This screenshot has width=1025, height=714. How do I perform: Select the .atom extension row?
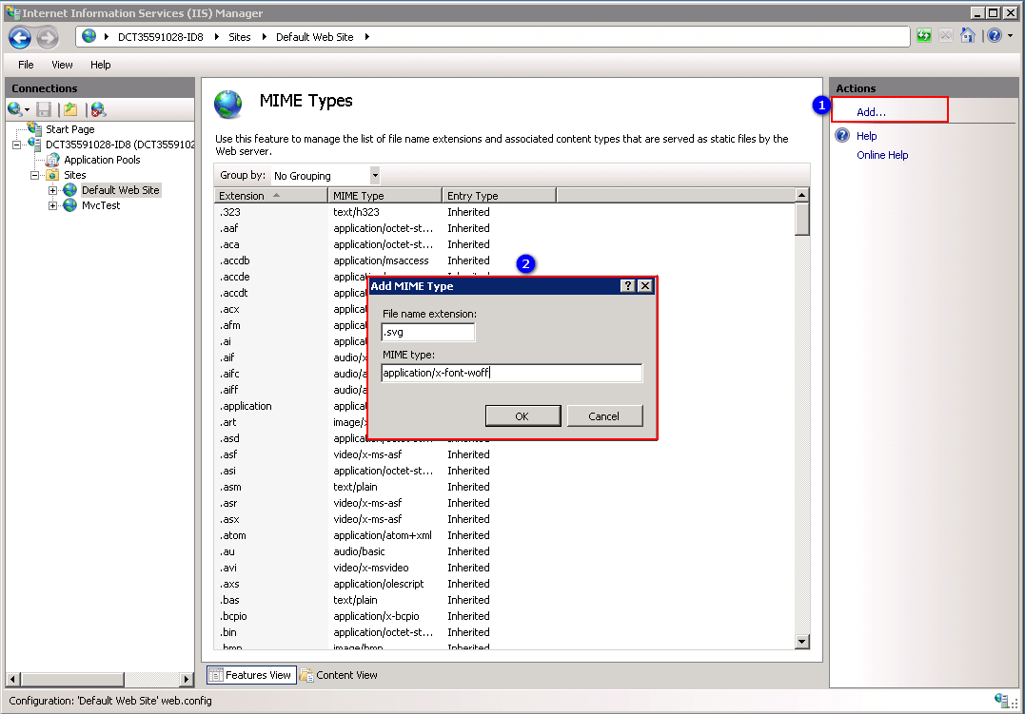(504, 535)
